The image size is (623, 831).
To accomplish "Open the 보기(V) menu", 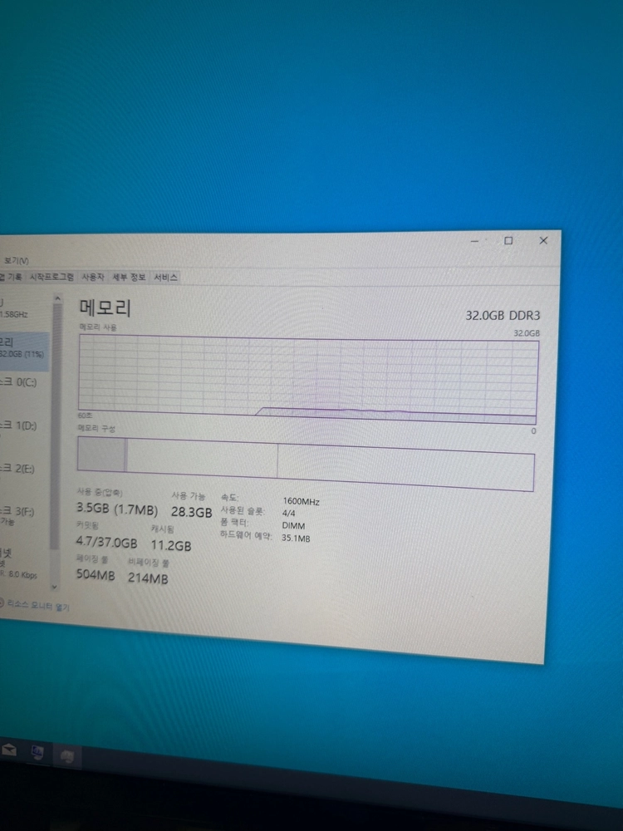I will pos(16,261).
